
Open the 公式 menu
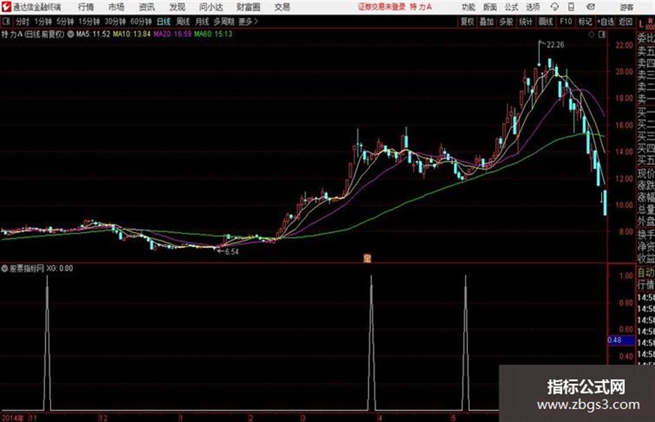[x=512, y=7]
